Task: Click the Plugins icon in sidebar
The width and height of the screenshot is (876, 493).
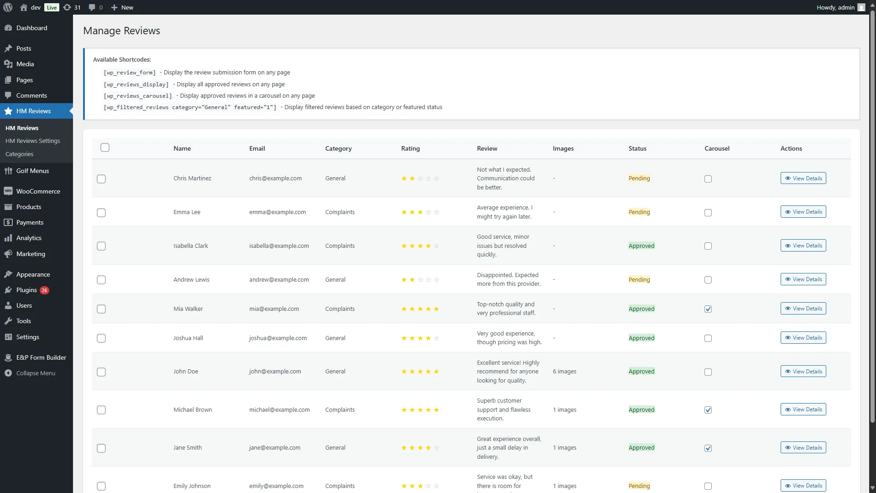Action: 8,290
